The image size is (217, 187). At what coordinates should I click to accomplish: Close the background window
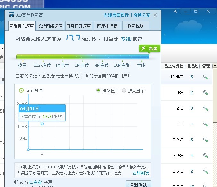point(208,11)
